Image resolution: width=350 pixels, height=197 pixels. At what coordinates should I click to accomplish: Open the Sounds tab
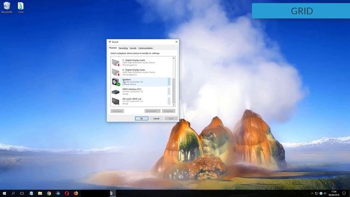coord(133,48)
